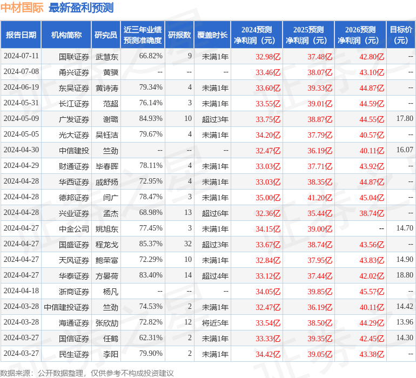416x378 pixels.
Task: Click 超过3年 coverage in 广发证券 row
Action: click(x=215, y=119)
